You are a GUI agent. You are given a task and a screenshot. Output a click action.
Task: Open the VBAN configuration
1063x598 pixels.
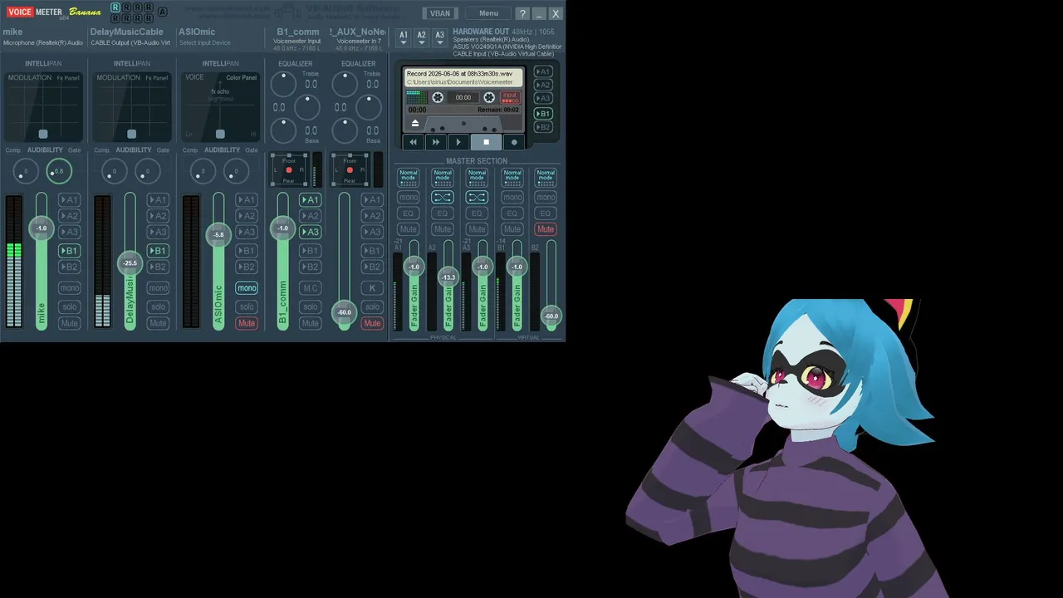coord(440,13)
